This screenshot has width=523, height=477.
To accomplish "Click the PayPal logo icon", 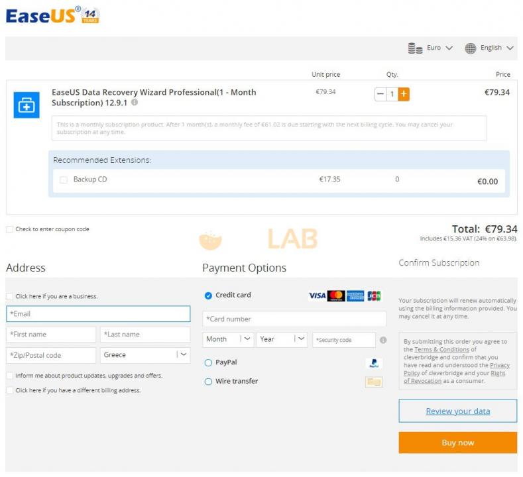I will (x=374, y=363).
